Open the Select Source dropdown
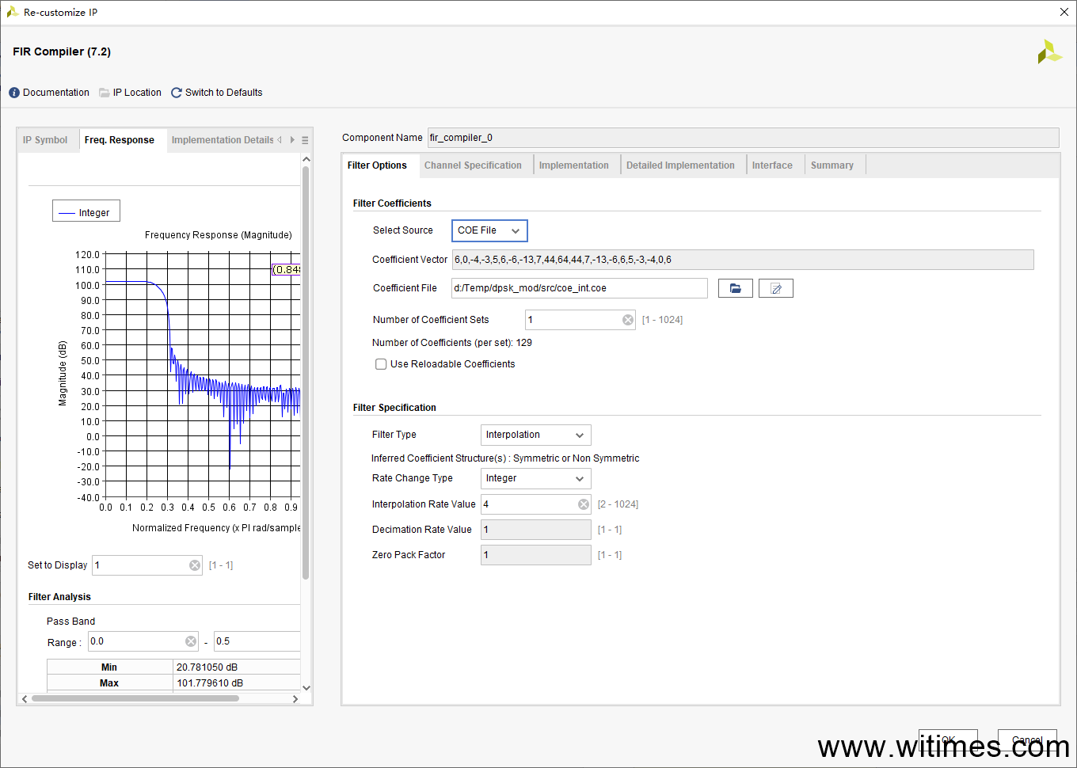1077x768 pixels. click(489, 230)
